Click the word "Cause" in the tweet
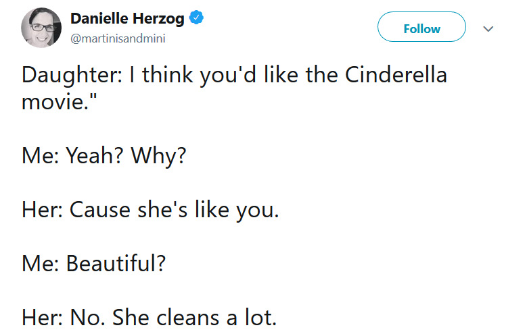Screen dimensions: 527x336 [x=100, y=210]
